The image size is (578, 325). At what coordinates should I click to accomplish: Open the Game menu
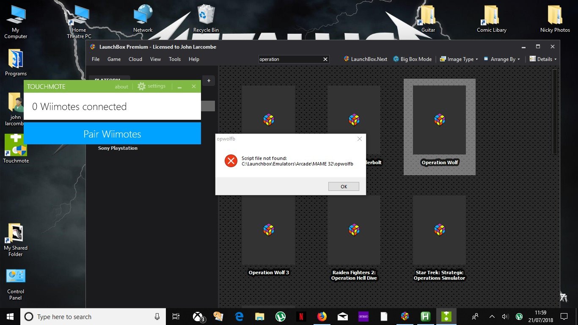pos(114,59)
